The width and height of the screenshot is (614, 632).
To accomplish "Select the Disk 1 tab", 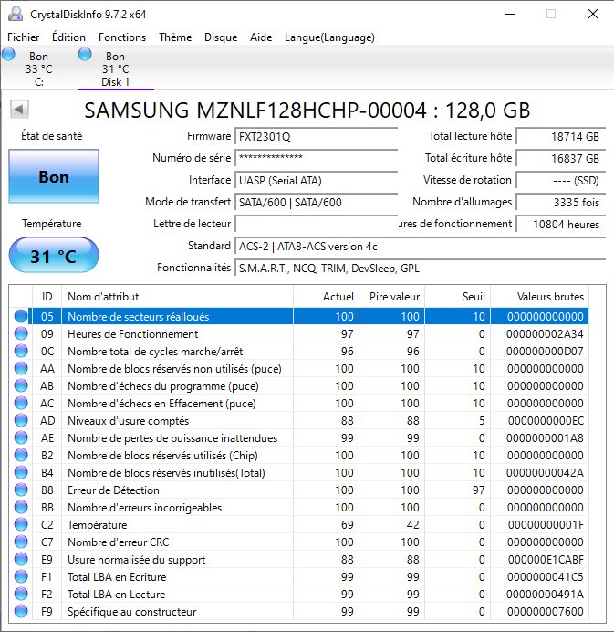I will pyautogui.click(x=116, y=68).
